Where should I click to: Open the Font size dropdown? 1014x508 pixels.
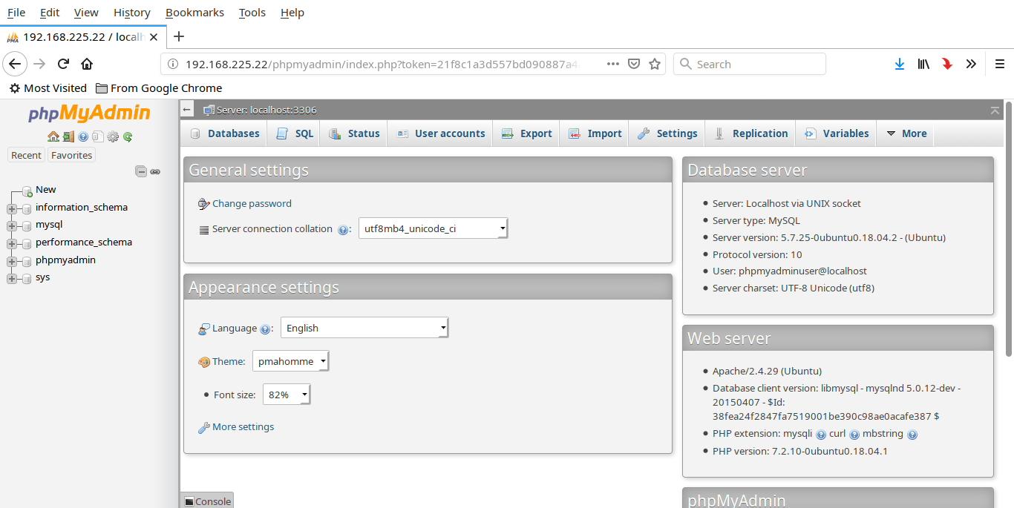pyautogui.click(x=287, y=395)
